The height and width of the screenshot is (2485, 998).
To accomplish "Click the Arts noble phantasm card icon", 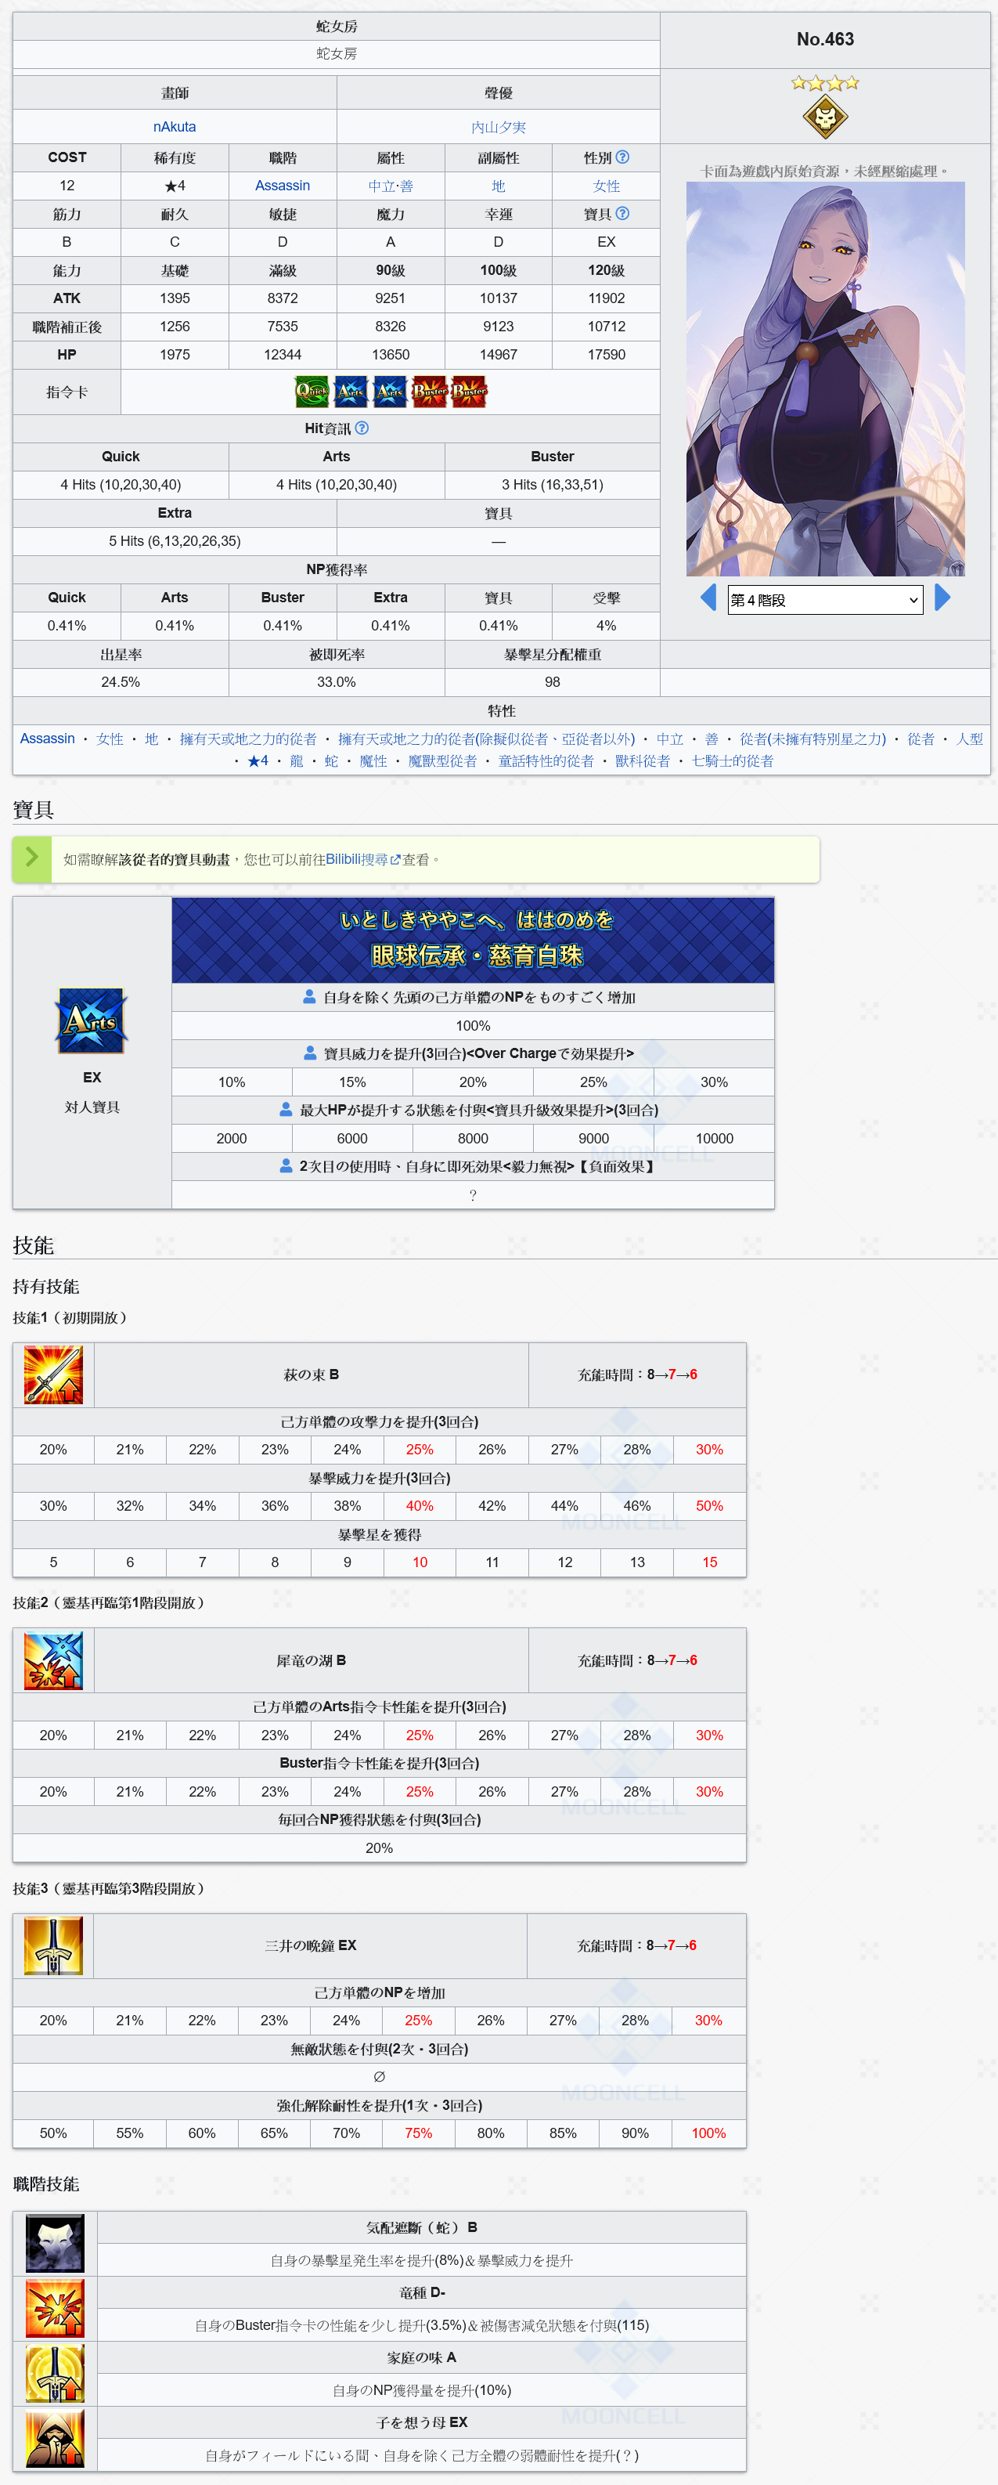I will pyautogui.click(x=92, y=1020).
